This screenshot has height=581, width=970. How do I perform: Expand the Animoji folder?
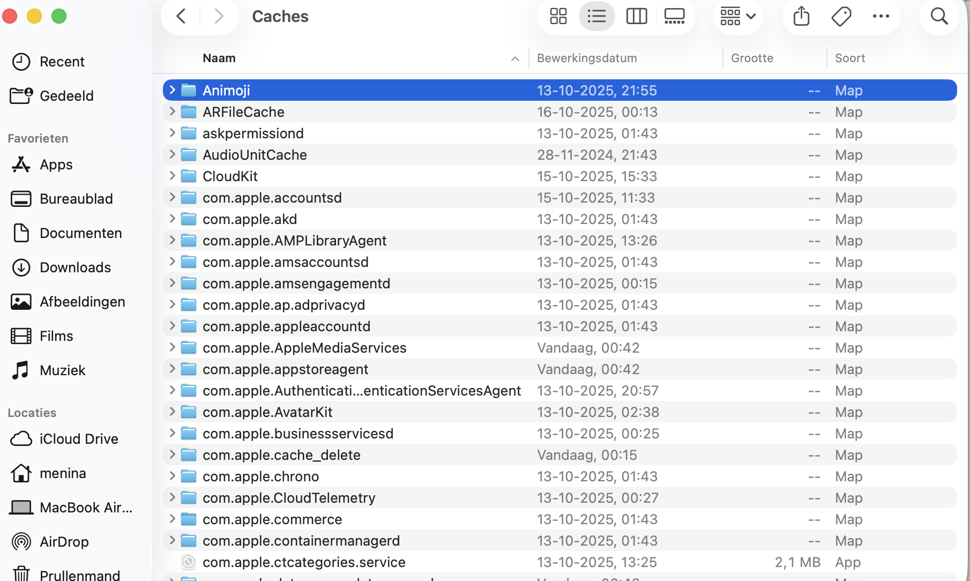click(172, 90)
